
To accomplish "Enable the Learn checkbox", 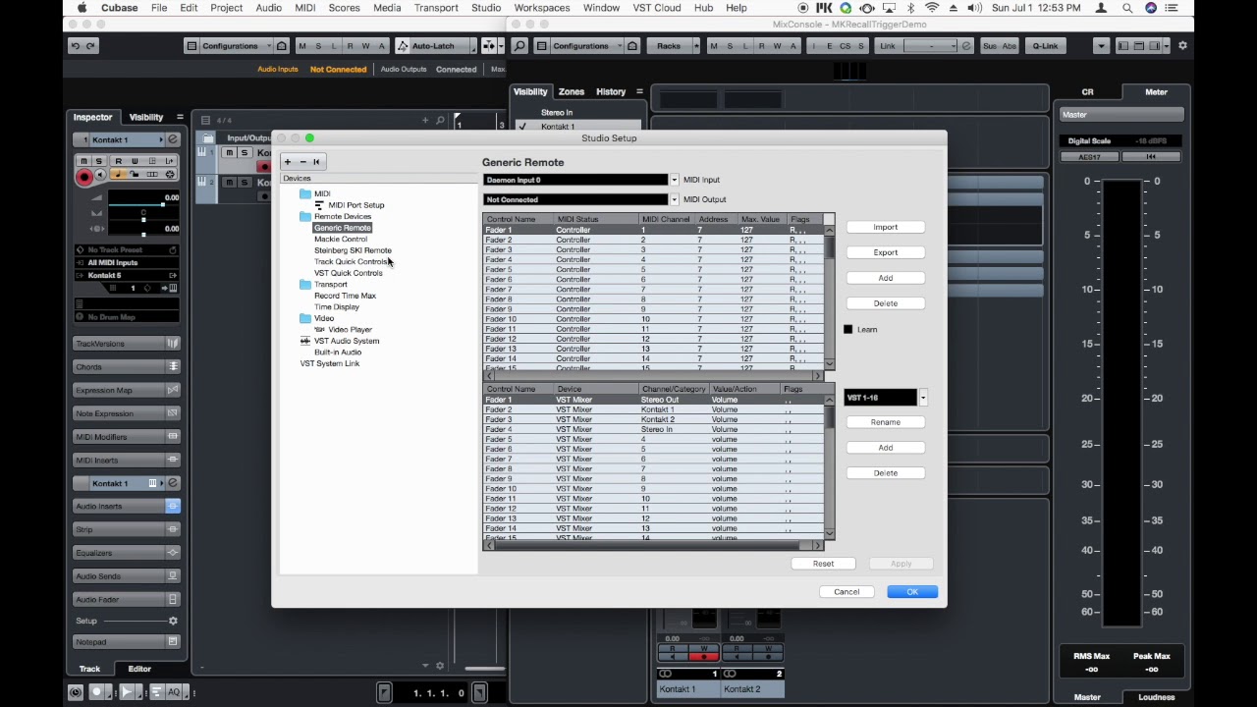I will 848,330.
